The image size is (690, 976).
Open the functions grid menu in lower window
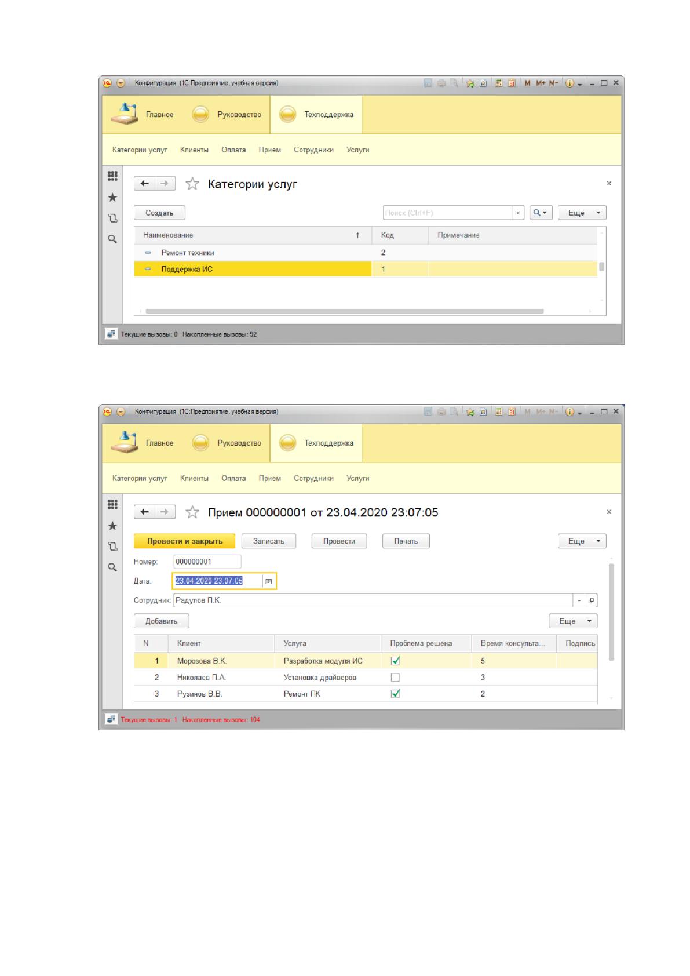[x=113, y=504]
